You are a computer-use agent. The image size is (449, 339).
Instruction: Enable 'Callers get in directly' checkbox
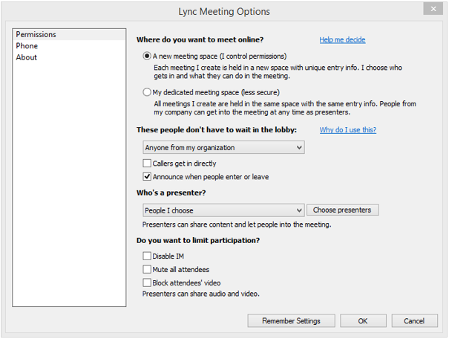tap(147, 164)
